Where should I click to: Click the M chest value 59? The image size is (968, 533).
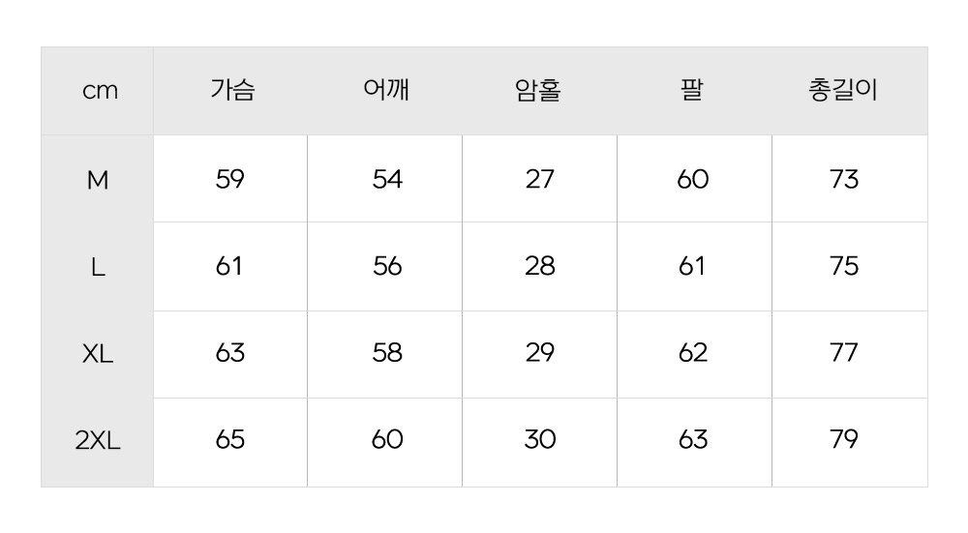(x=230, y=180)
